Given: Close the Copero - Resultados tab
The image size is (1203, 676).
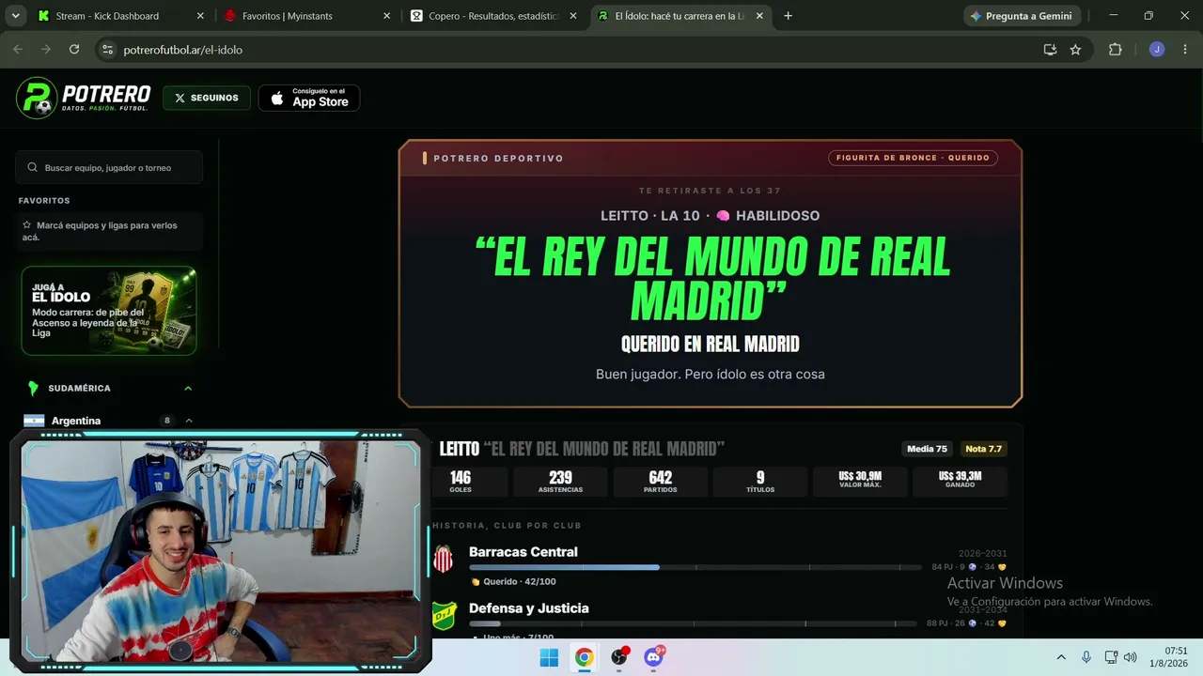Looking at the screenshot, I should 573,16.
